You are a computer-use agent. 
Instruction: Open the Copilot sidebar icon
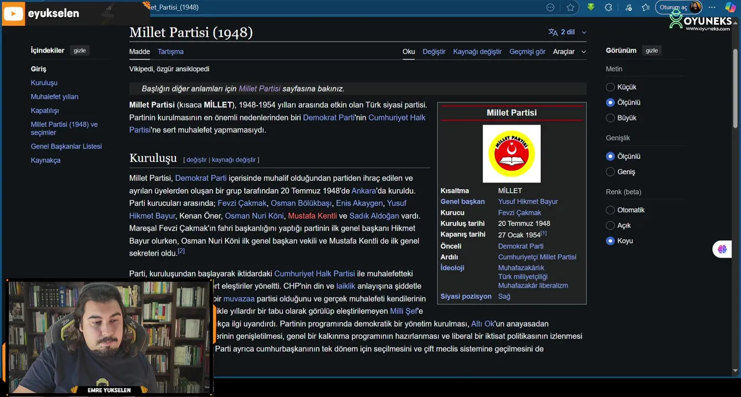tap(730, 7)
